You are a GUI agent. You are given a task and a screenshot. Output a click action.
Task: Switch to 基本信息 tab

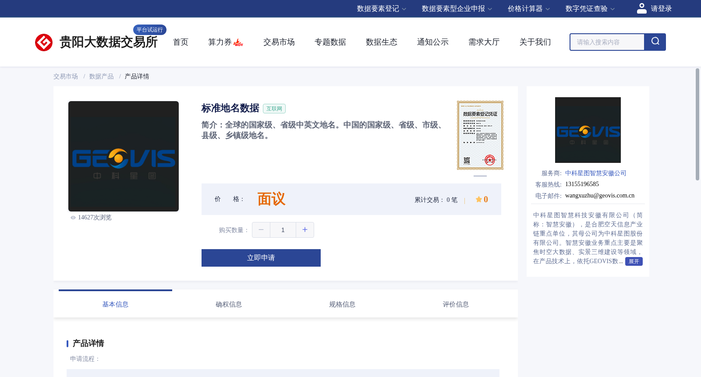115,304
